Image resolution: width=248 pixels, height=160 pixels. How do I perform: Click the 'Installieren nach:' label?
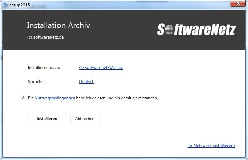44,68
